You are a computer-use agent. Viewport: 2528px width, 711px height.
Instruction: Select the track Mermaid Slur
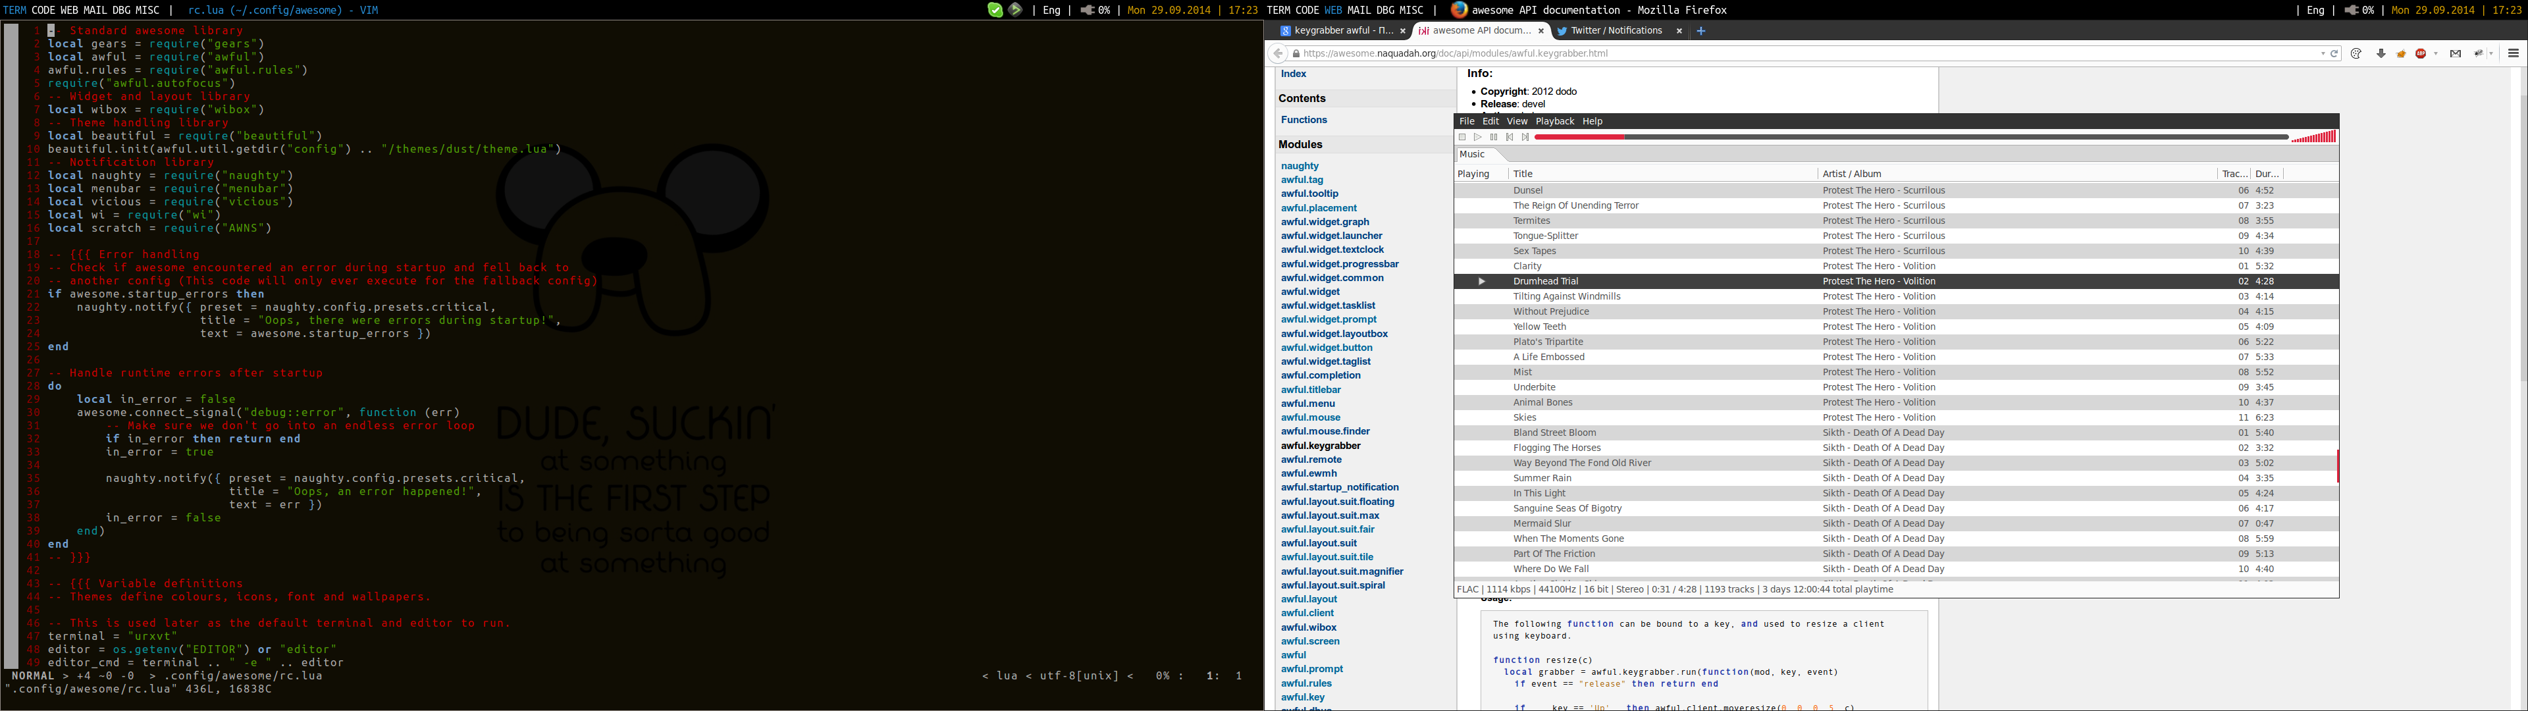point(1896,523)
